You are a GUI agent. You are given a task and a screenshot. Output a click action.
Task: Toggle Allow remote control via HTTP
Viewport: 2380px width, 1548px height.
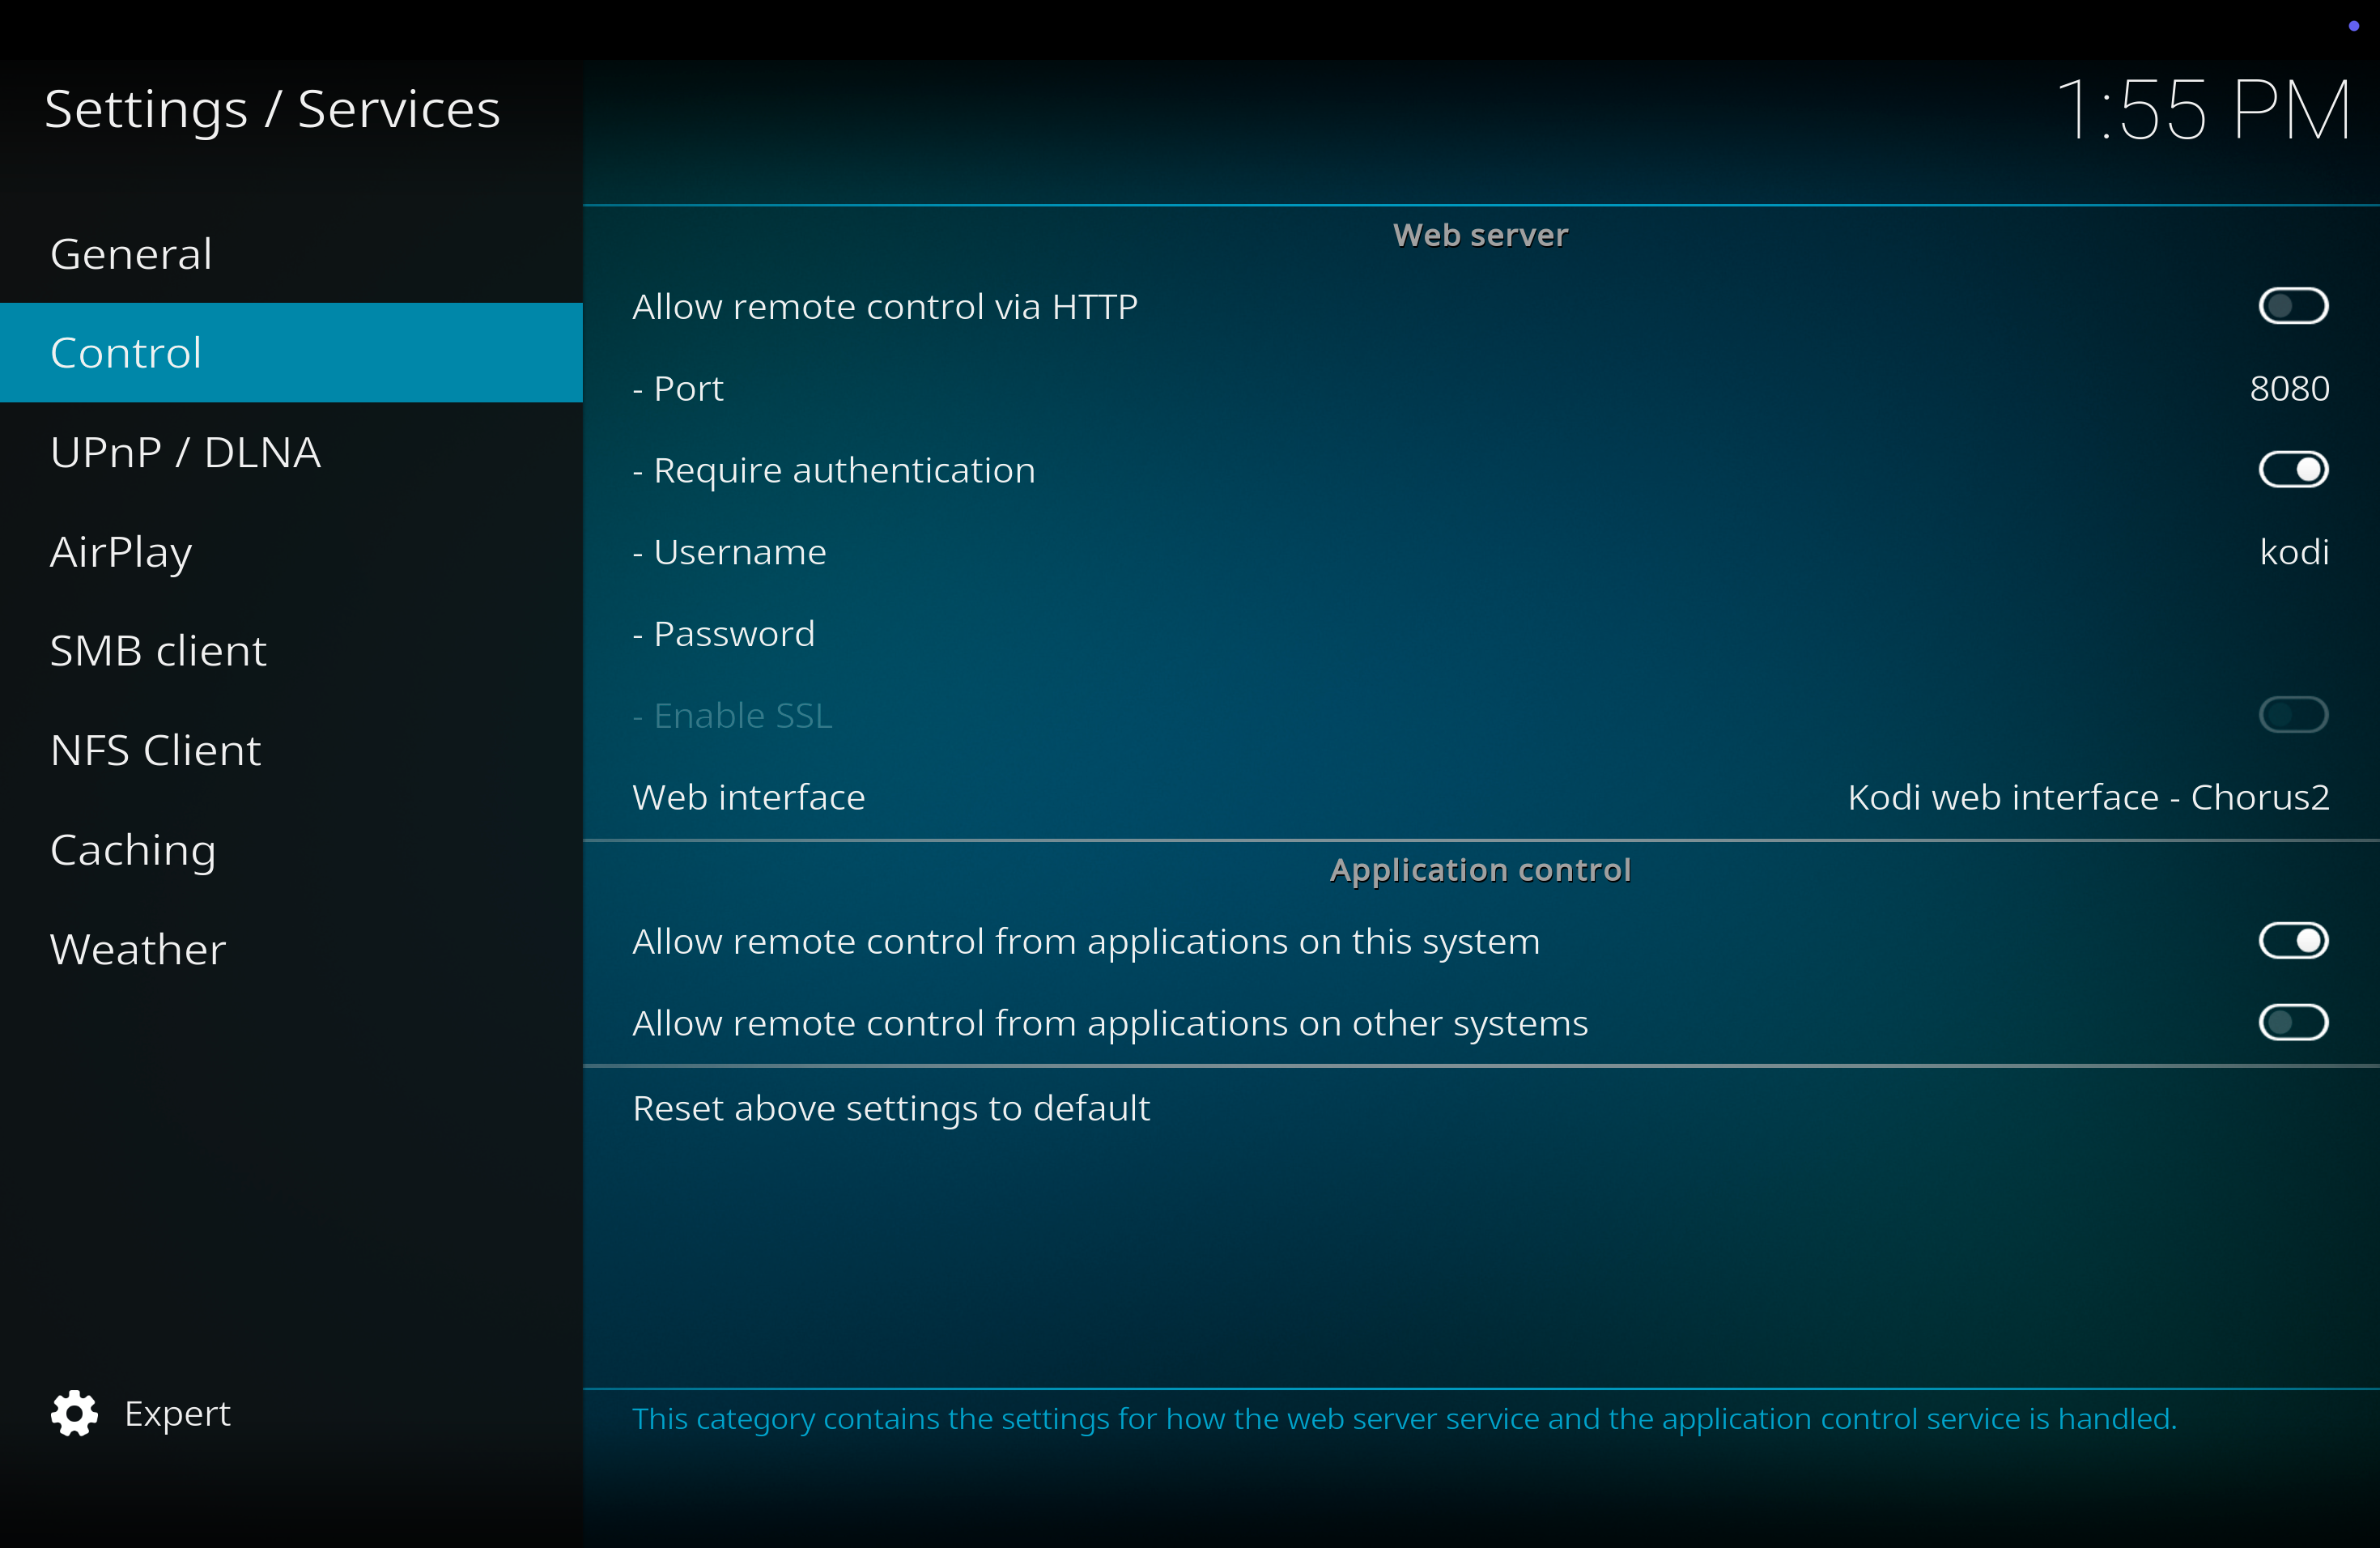[x=2293, y=306]
